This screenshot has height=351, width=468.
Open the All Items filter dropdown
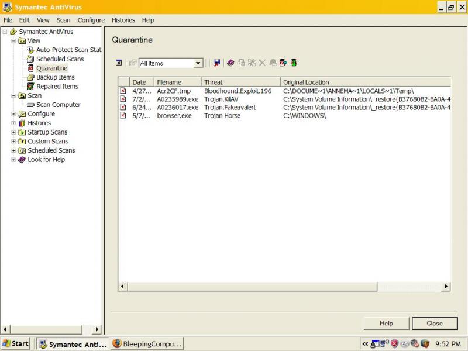[198, 63]
